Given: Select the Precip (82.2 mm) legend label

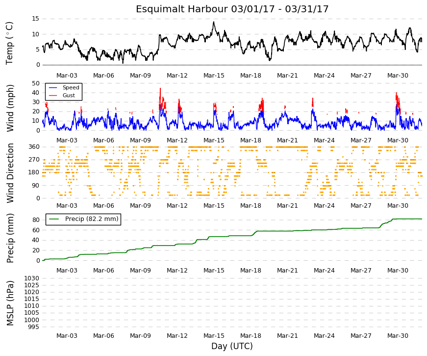Looking at the screenshot, I should click(92, 219).
